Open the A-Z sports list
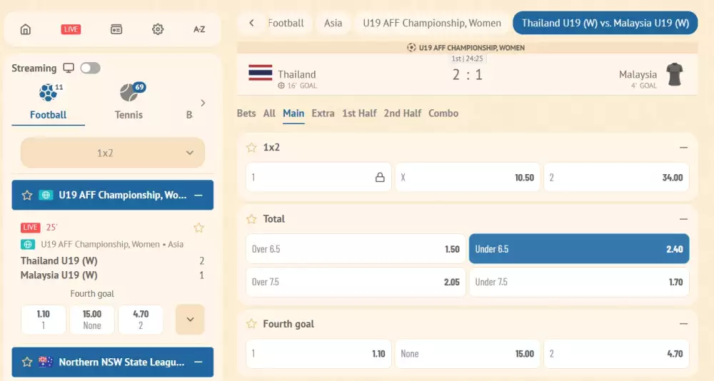Screen dimensions: 714x381 coord(199,29)
